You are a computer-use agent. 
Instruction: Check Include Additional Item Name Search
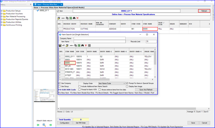coord(79,86)
